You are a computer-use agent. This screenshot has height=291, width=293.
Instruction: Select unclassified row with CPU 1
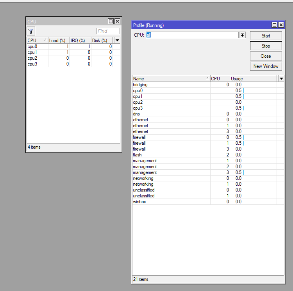[x=208, y=196]
